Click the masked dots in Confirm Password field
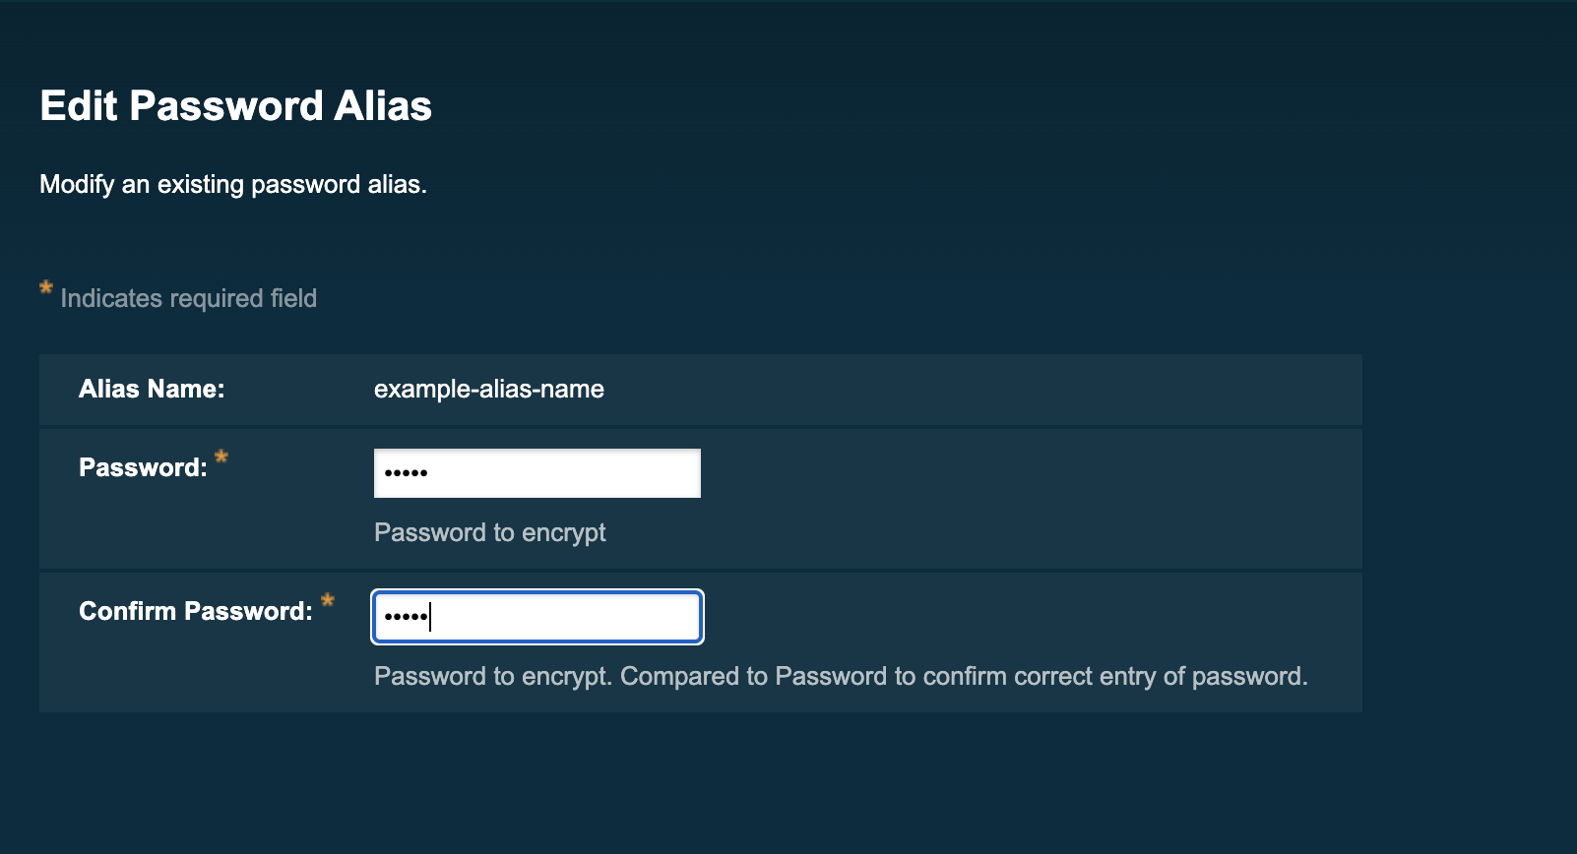1577x854 pixels. (404, 617)
